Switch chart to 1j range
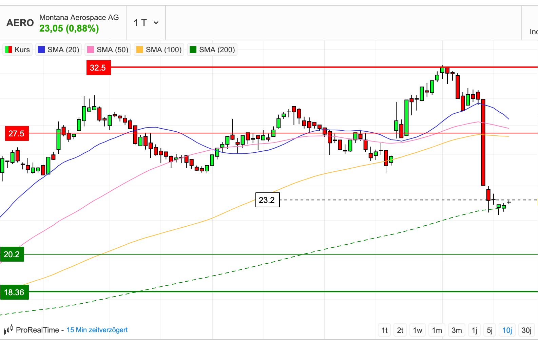The height and width of the screenshot is (340, 538). (475, 330)
